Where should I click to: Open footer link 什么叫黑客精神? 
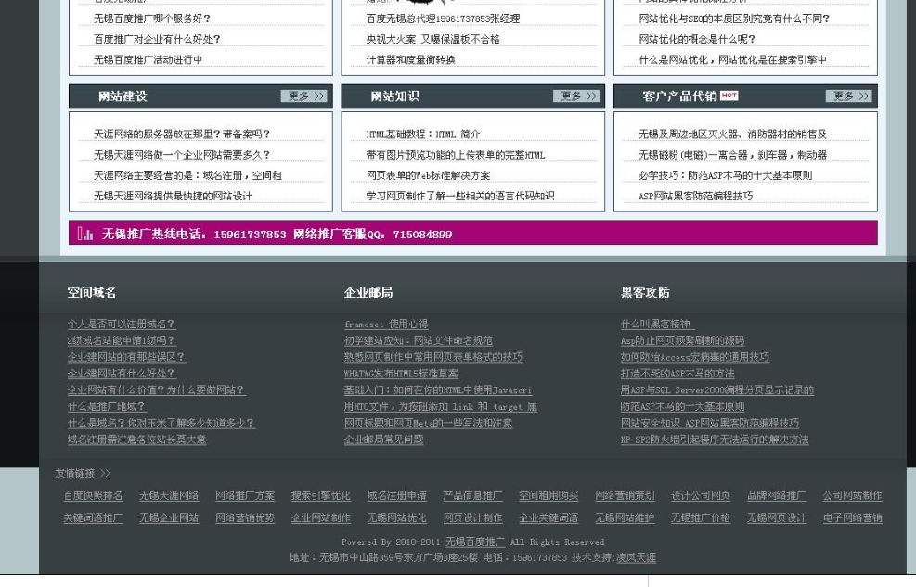coord(657,324)
